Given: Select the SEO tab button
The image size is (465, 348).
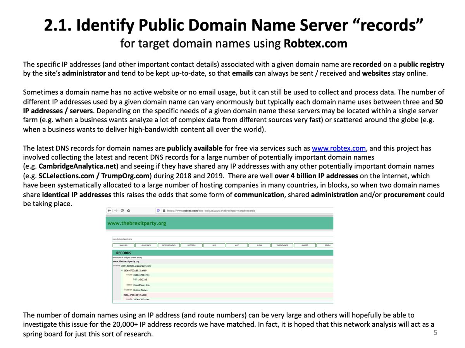Looking at the screenshot, I should 214,245.
